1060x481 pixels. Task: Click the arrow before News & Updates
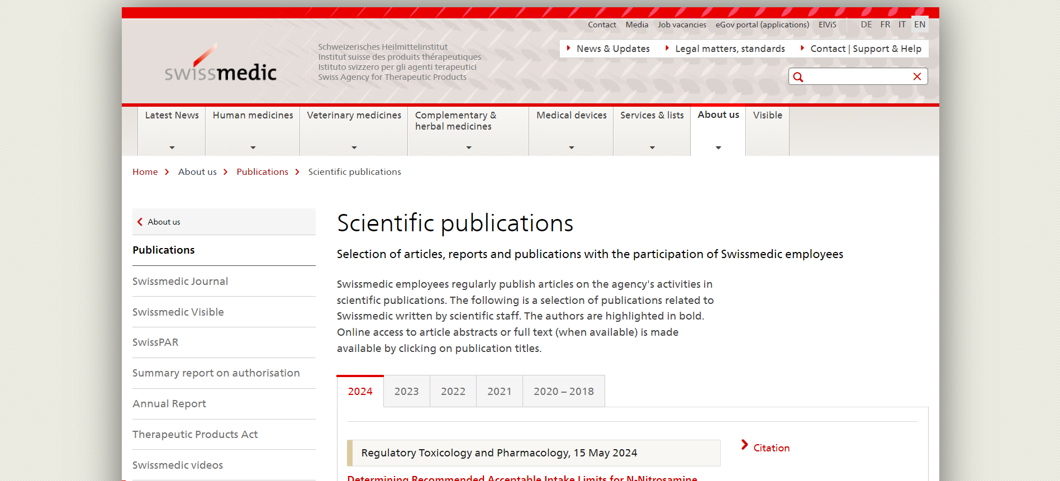568,49
